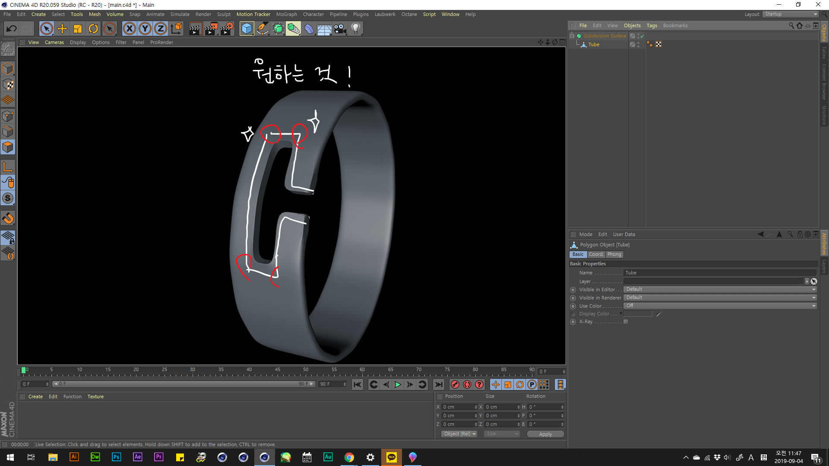Click the Light object bulb icon

tap(355, 29)
